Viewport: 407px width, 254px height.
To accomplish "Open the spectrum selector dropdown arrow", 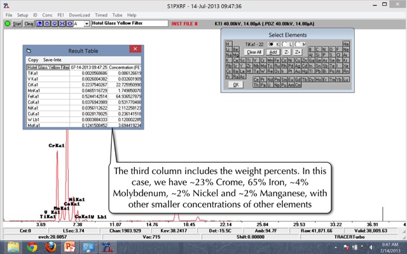I will point(86,23).
